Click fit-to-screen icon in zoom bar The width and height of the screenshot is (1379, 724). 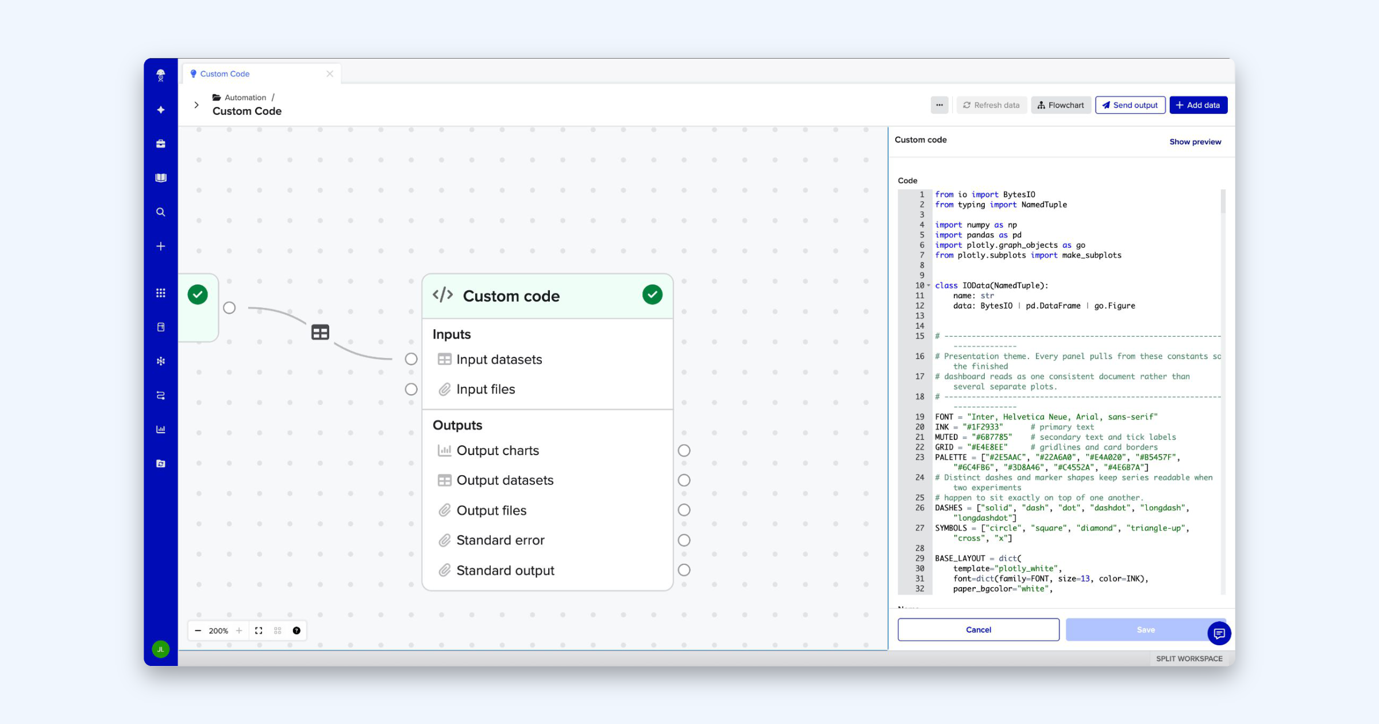(x=259, y=630)
